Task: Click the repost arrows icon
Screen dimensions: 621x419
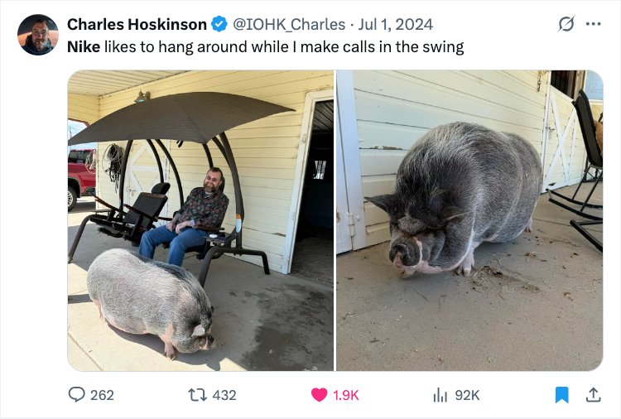Action: coord(197,395)
